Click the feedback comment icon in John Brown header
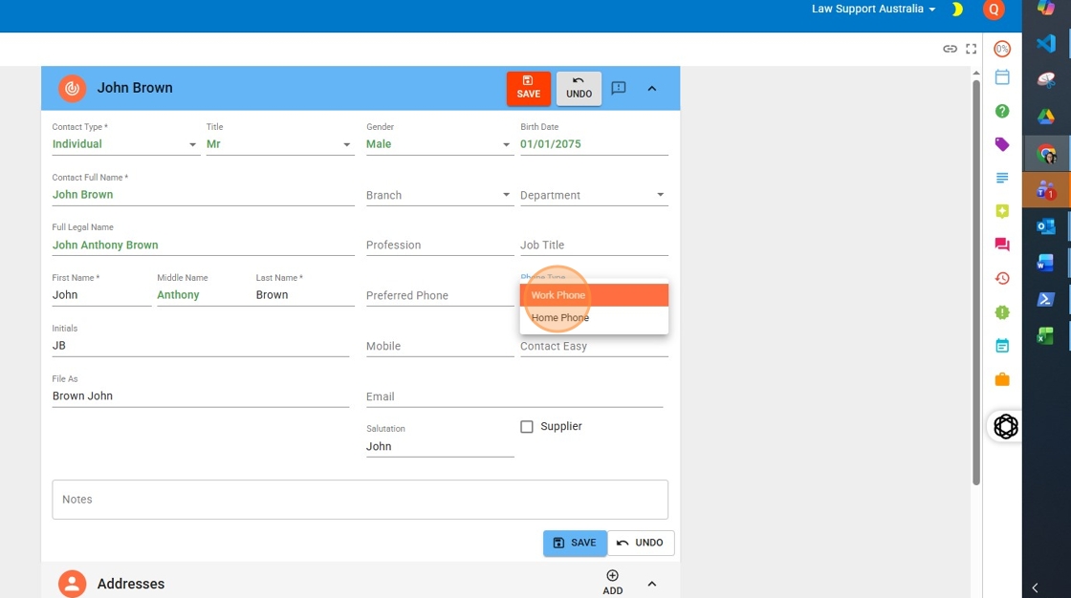 (x=619, y=88)
